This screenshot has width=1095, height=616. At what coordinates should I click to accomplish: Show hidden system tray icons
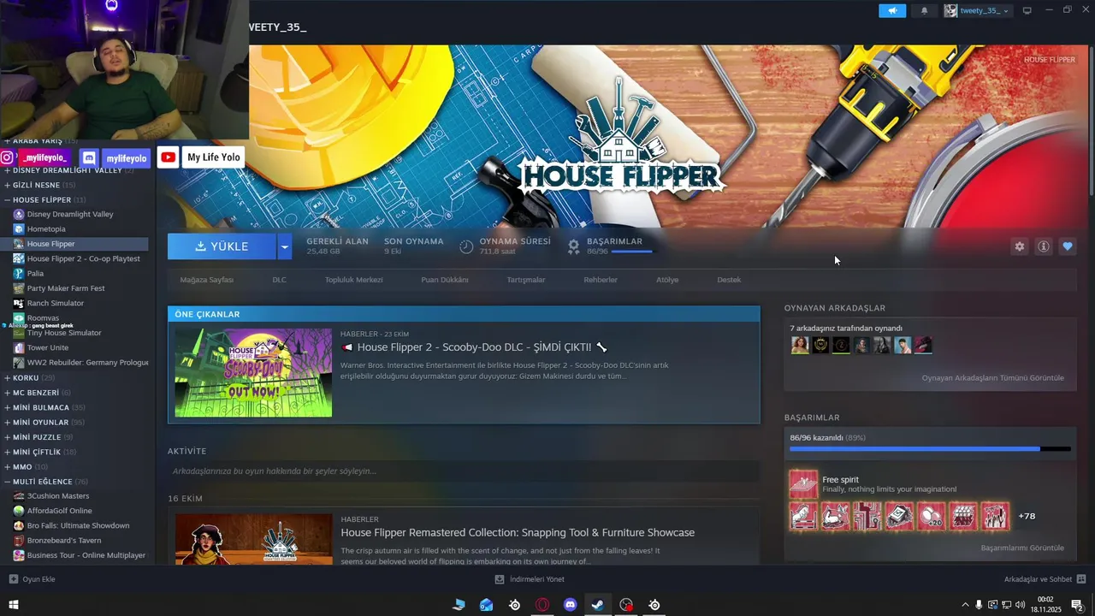(966, 605)
